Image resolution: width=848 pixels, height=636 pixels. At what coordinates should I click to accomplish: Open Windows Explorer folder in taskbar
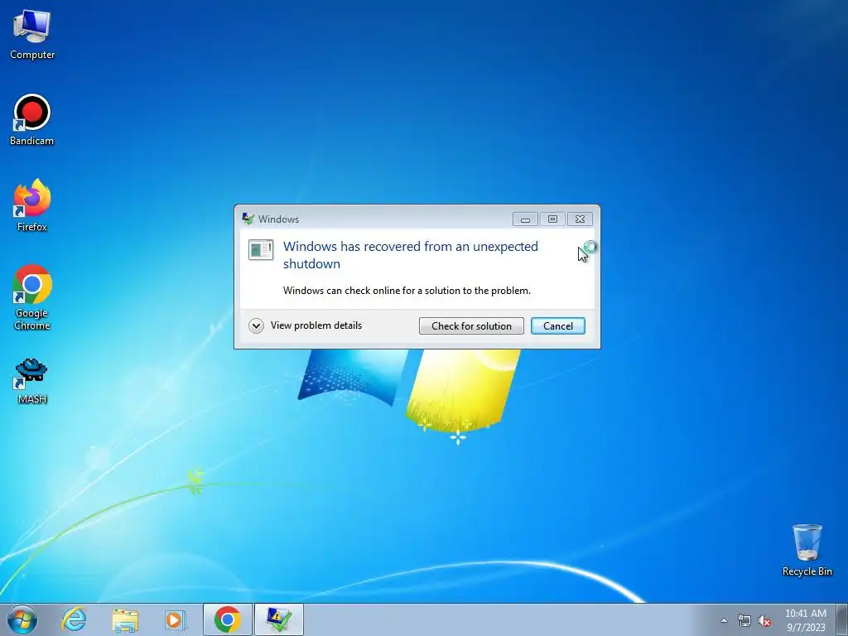125,619
